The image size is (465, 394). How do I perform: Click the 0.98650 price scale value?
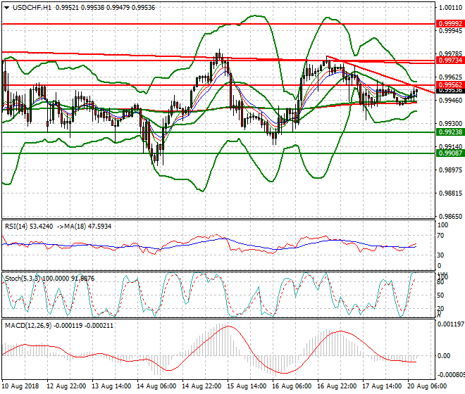point(450,217)
